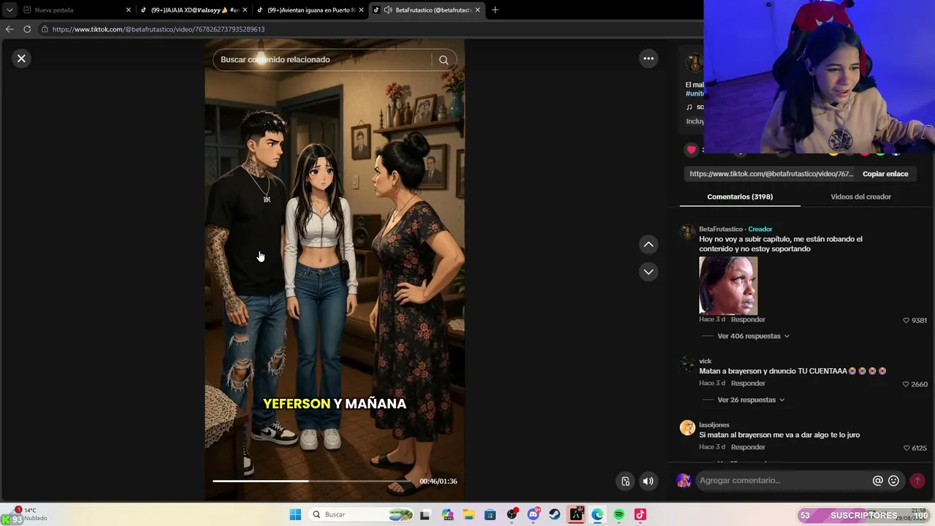Image resolution: width=935 pixels, height=526 pixels.
Task: Copy the video link with Copiar enlace
Action: point(885,174)
